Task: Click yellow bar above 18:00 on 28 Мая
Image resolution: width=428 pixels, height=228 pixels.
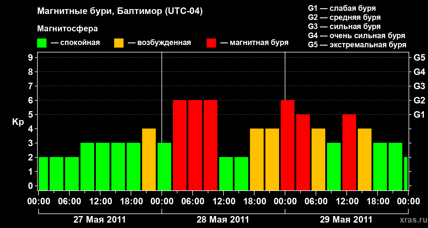Action: (x=257, y=159)
